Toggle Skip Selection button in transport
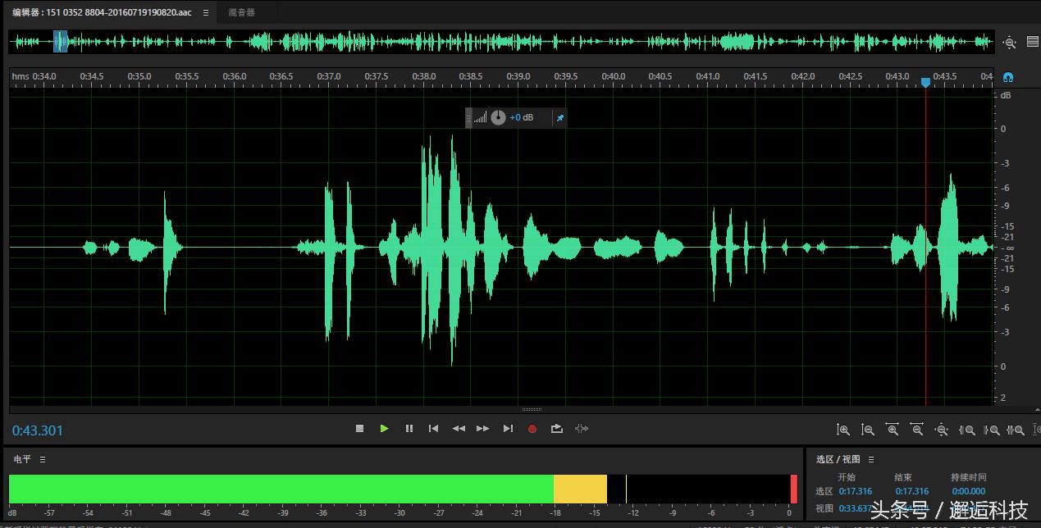The height and width of the screenshot is (528, 1041). (582, 429)
